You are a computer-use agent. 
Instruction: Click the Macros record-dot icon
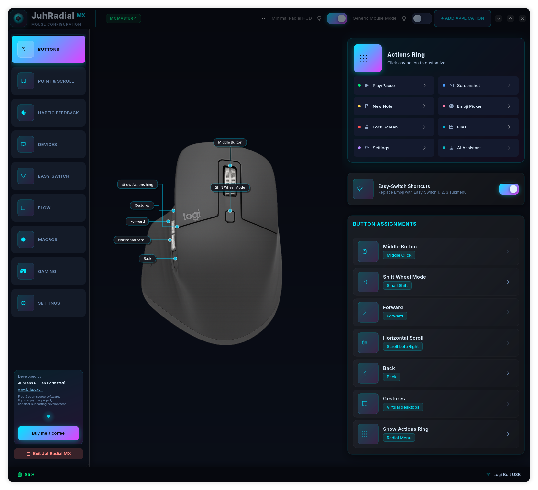(26, 239)
